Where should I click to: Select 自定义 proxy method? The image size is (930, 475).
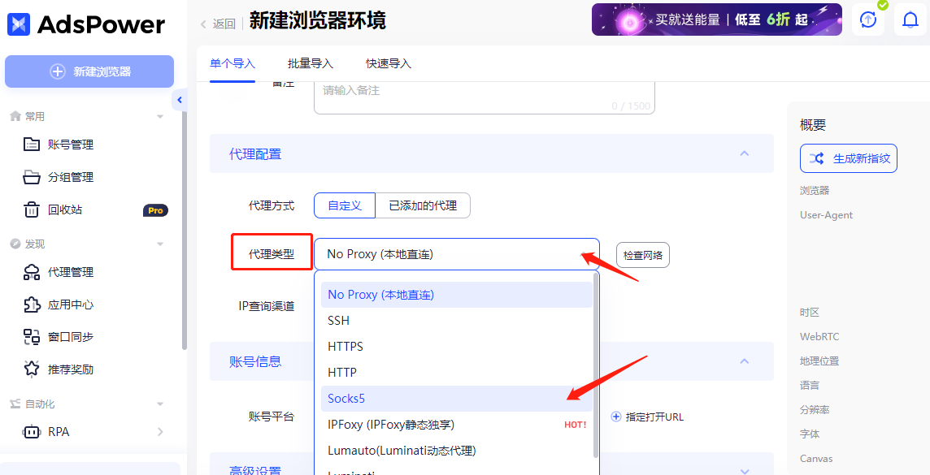point(345,205)
